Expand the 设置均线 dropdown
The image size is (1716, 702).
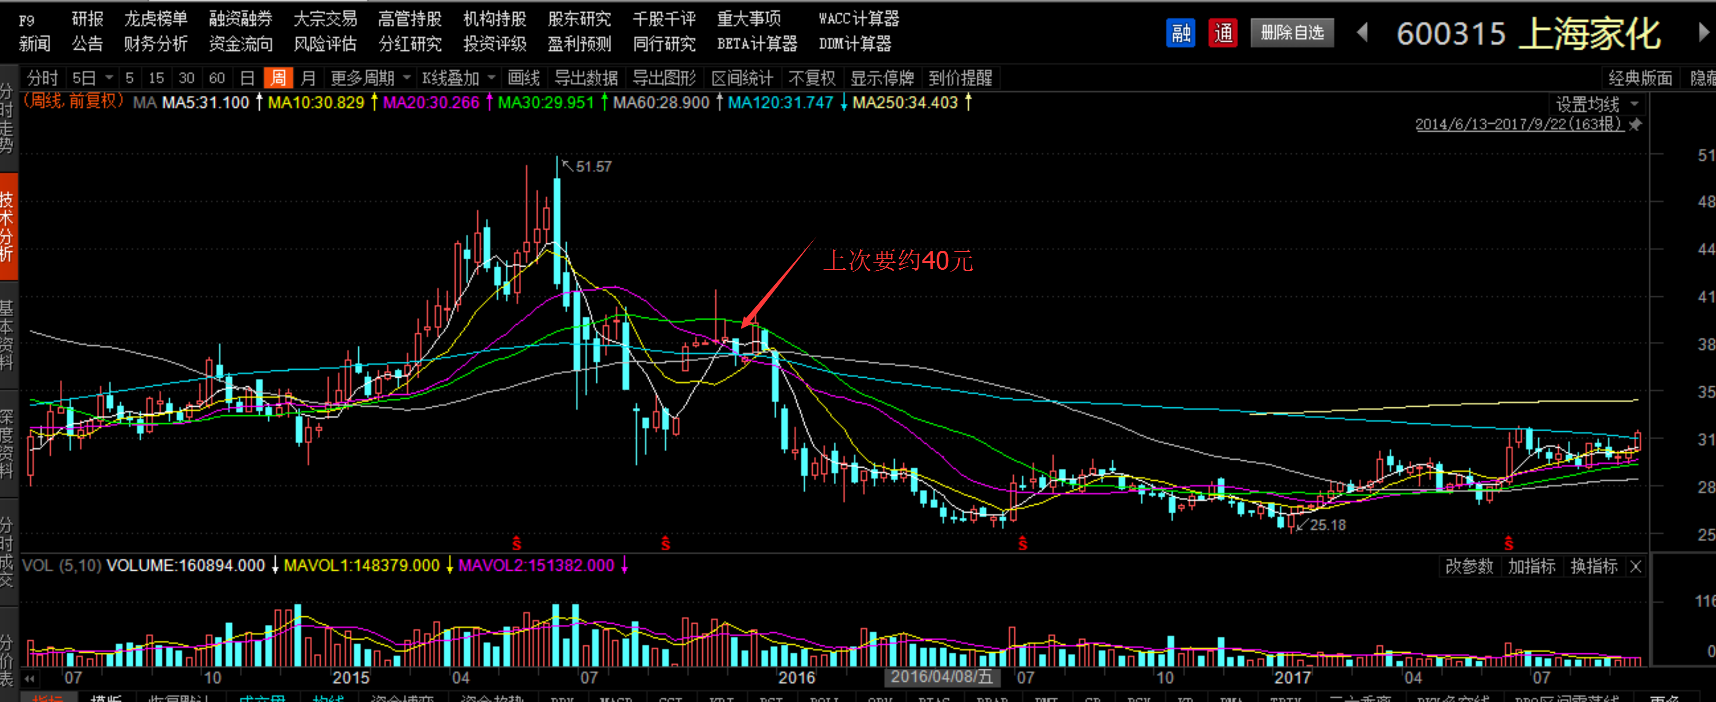coord(1596,104)
